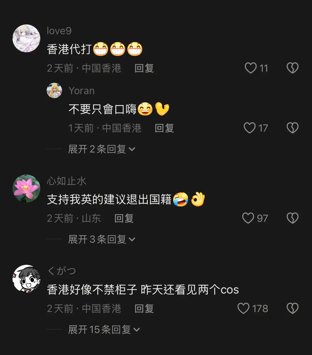View 心如止水's lotus flower avatar

point(26,189)
